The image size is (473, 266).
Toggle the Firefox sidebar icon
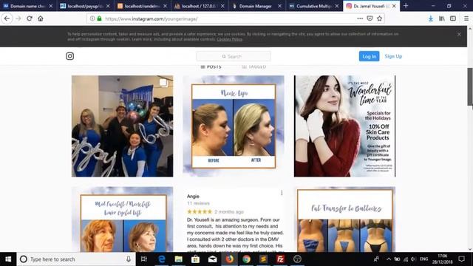(453, 18)
